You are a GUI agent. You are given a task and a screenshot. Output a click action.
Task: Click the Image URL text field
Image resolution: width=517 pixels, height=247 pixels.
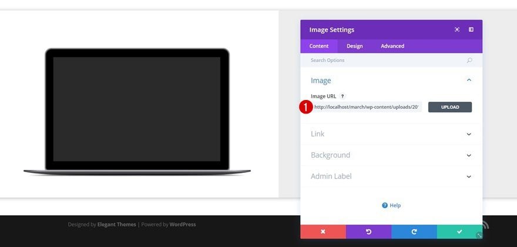pyautogui.click(x=366, y=107)
